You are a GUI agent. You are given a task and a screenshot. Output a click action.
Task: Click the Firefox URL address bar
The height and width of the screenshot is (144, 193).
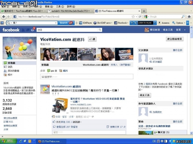74,17
